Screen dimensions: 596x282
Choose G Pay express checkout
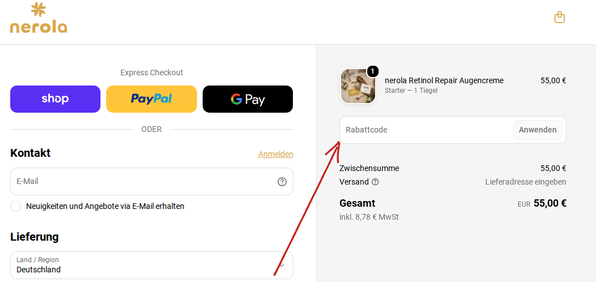tap(248, 99)
